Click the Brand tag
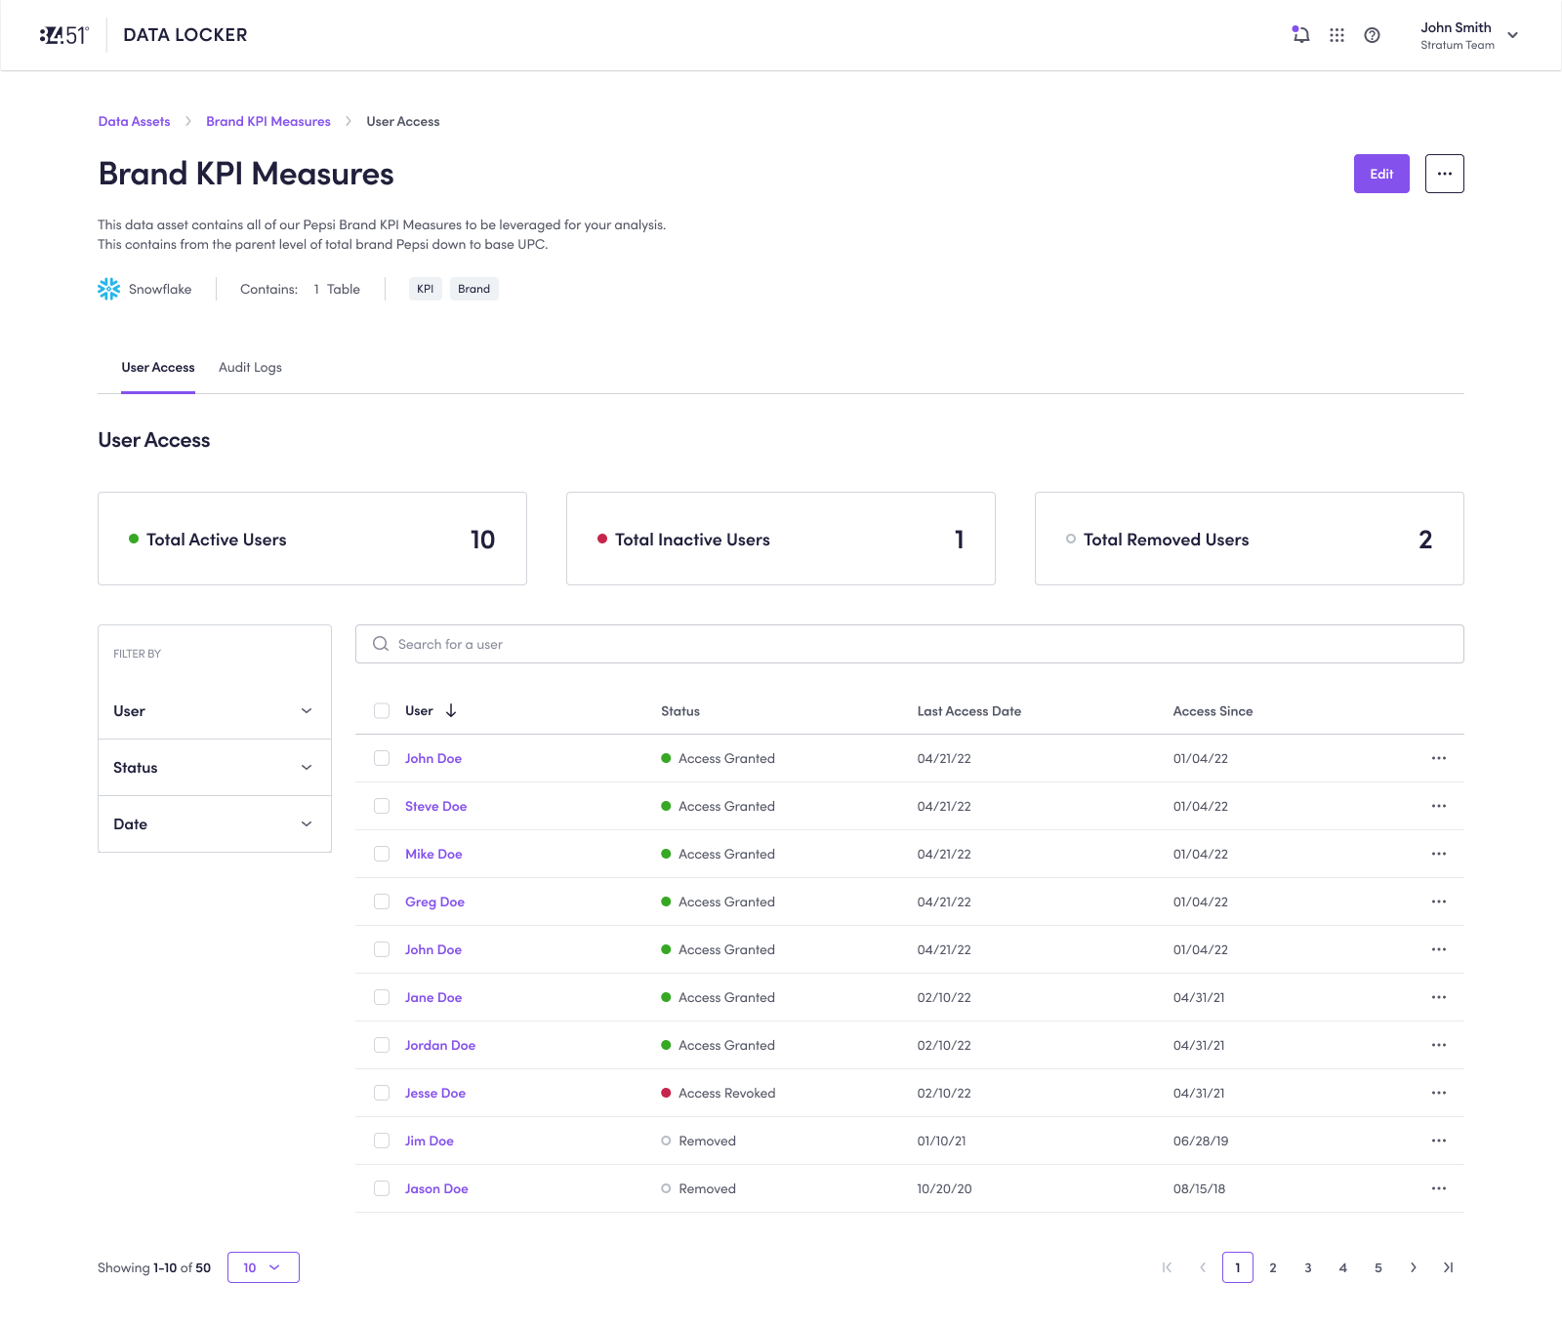 [474, 289]
